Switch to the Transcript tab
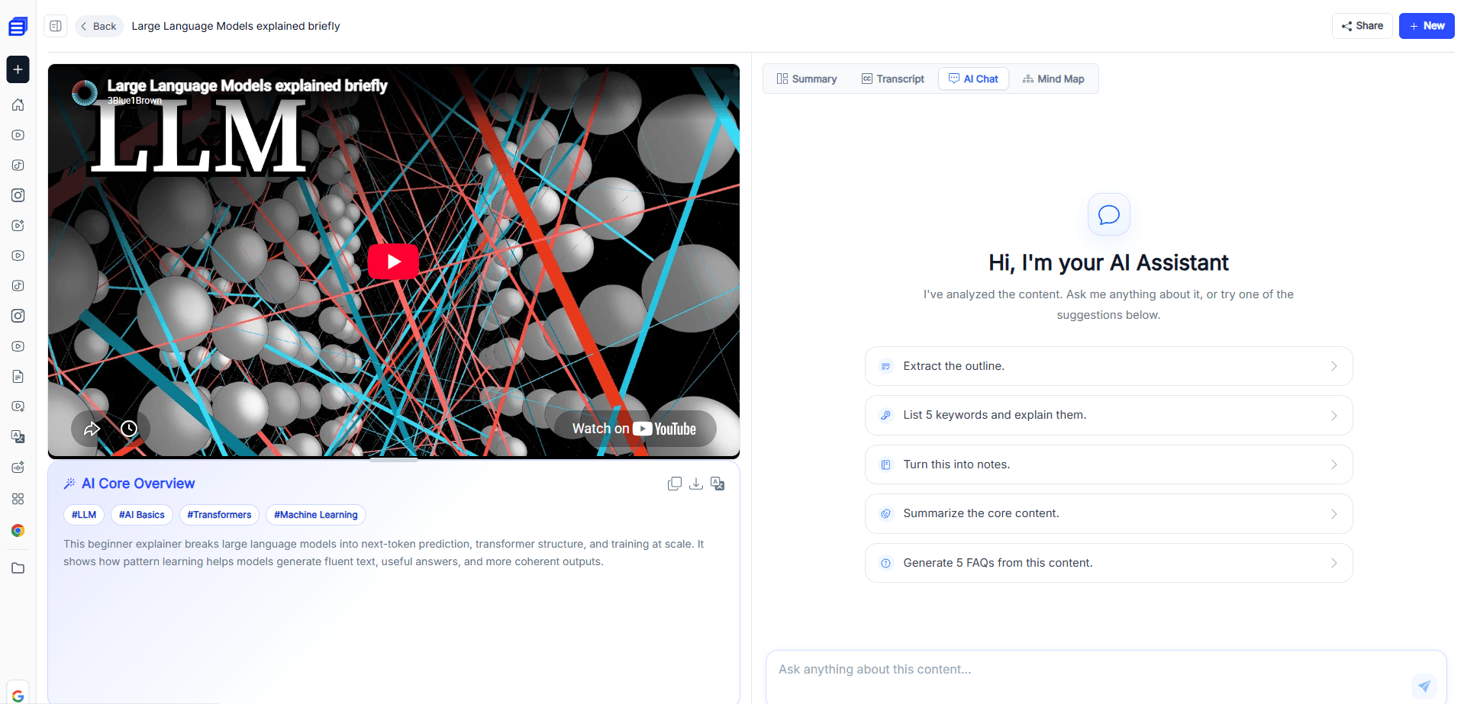This screenshot has height=704, width=1464. pyautogui.click(x=892, y=79)
